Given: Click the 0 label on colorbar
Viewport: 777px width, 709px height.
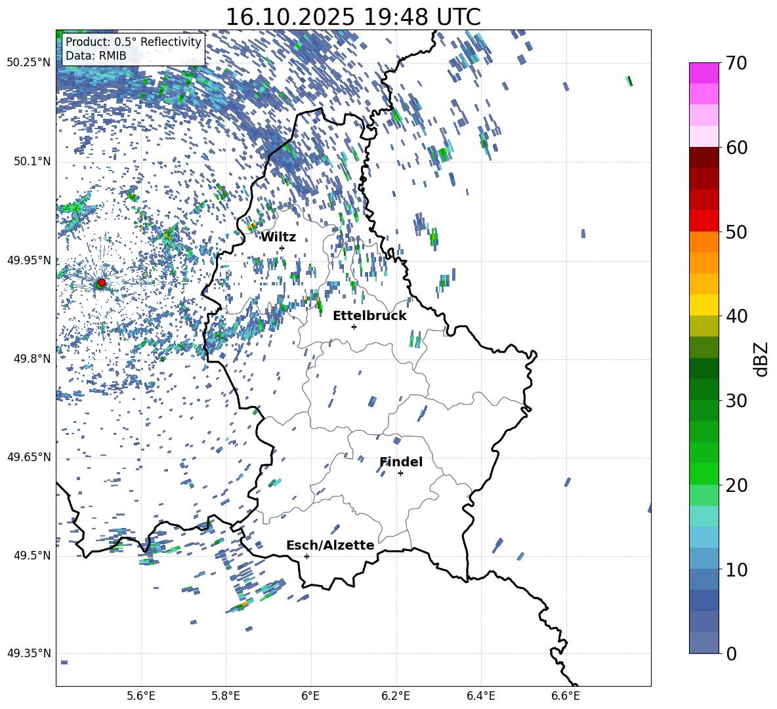Looking at the screenshot, I should pos(731,653).
